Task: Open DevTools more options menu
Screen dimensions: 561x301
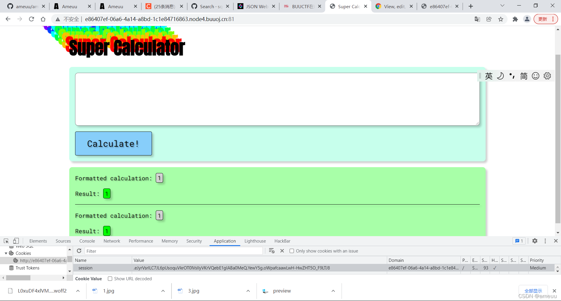Action: (545, 241)
